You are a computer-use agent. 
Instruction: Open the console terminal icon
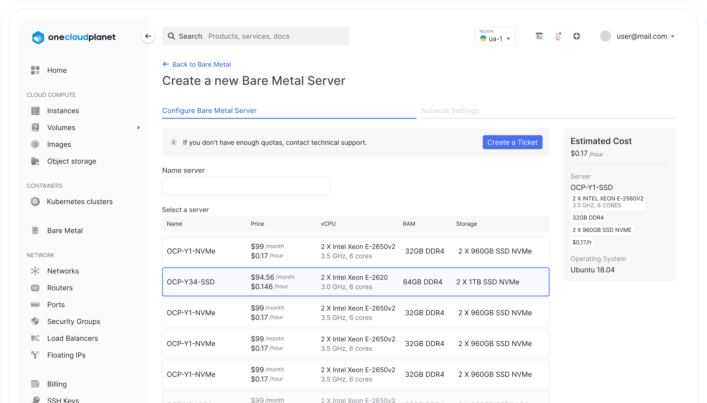coord(539,36)
